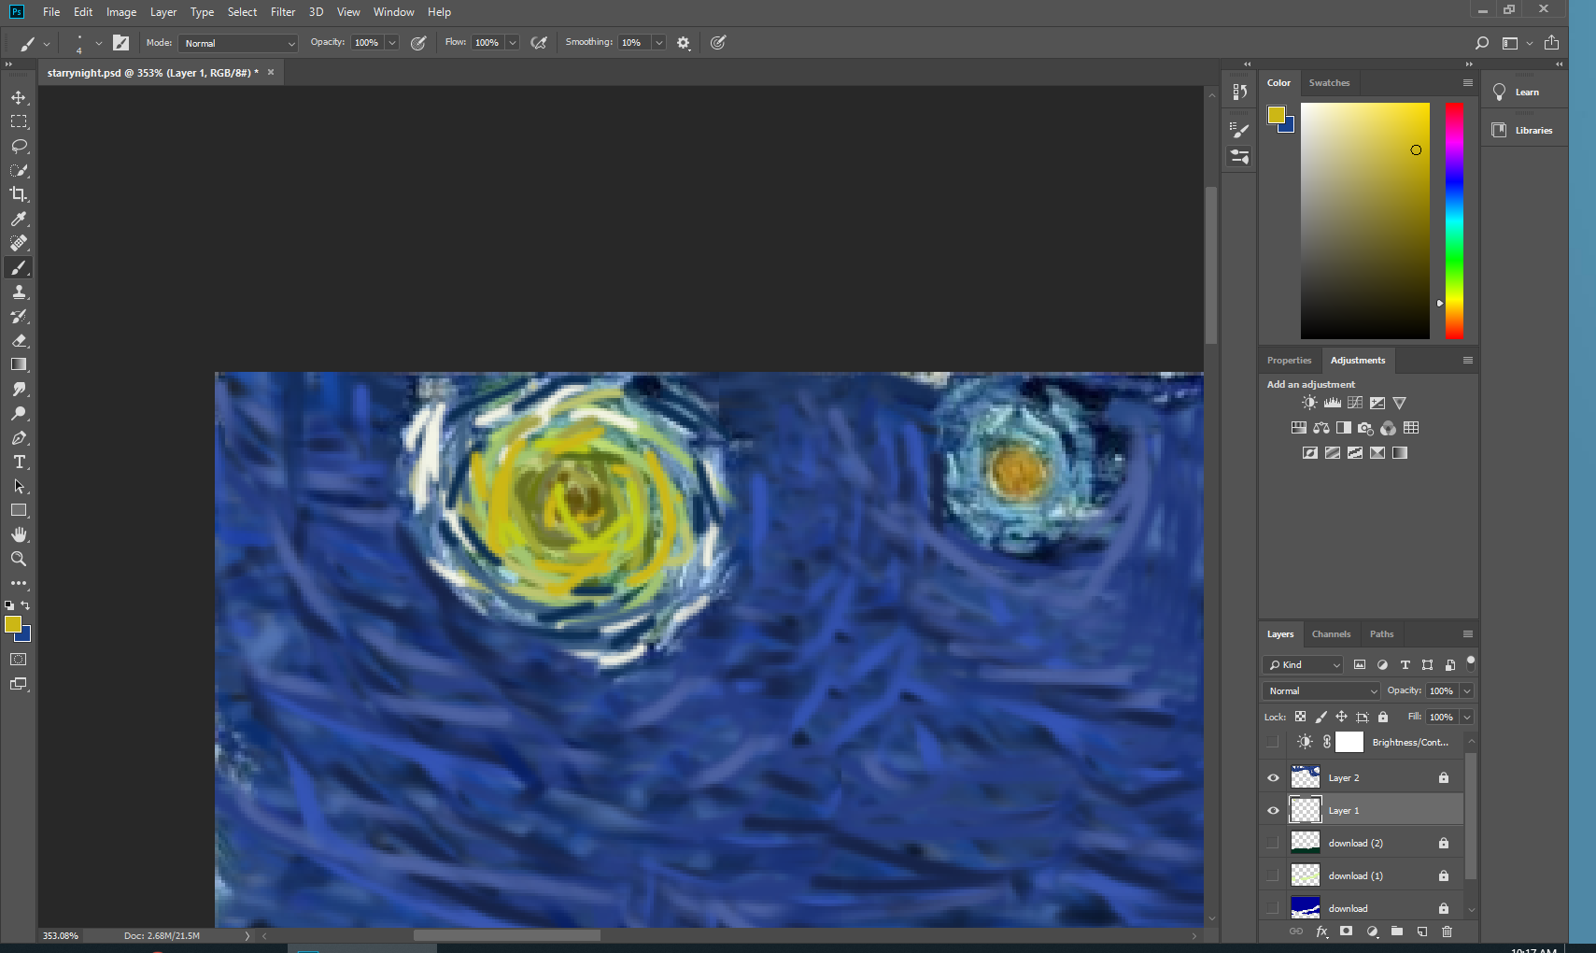1596x953 pixels.
Task: Click the hue spectrum slider
Action: point(1454,220)
